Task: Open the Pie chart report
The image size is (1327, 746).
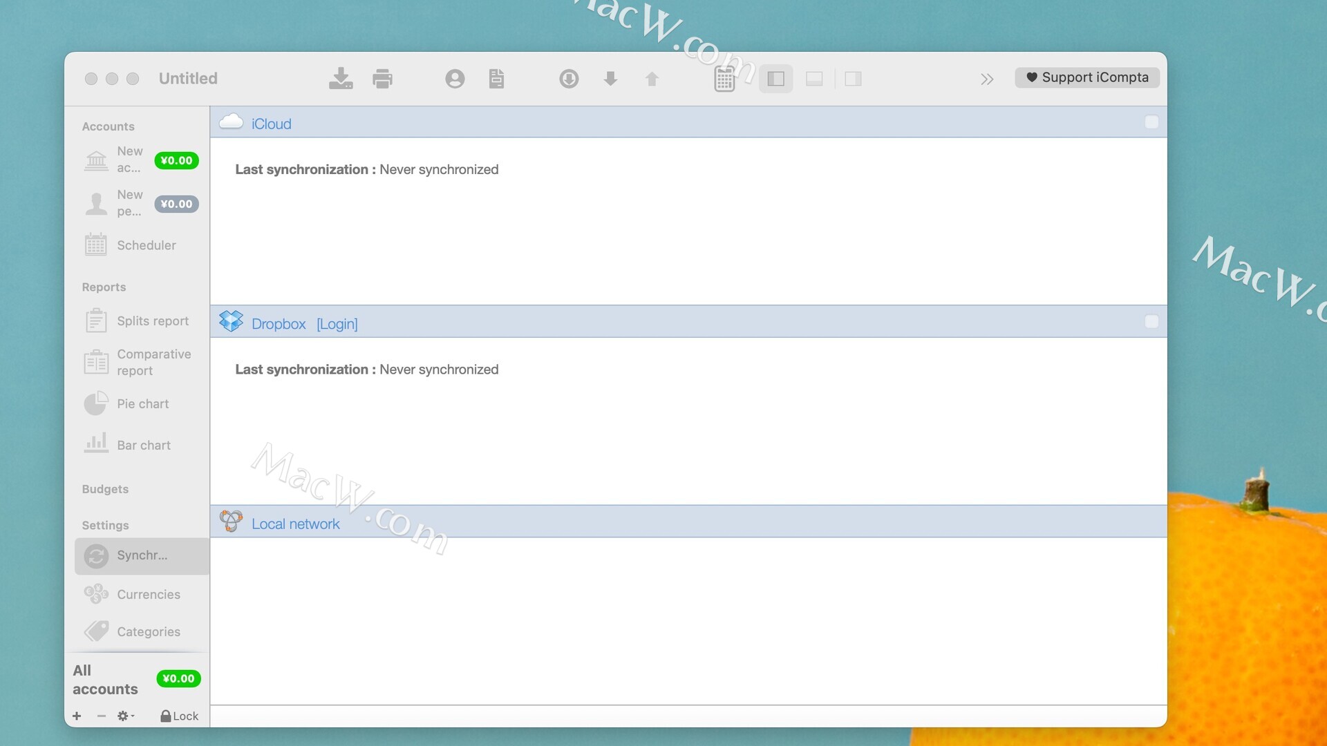Action: point(142,404)
